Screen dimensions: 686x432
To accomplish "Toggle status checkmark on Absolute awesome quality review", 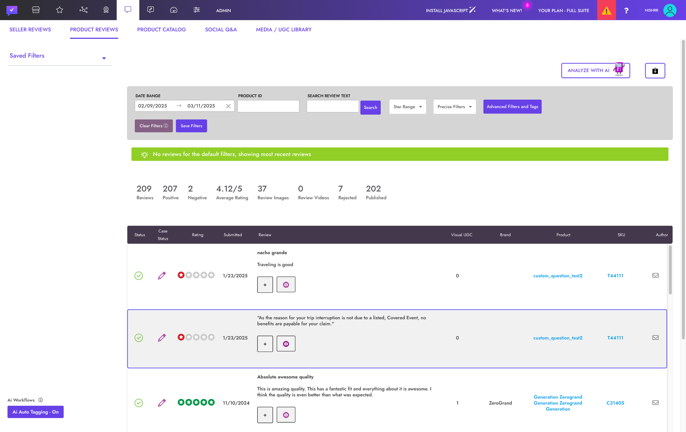I will (139, 403).
